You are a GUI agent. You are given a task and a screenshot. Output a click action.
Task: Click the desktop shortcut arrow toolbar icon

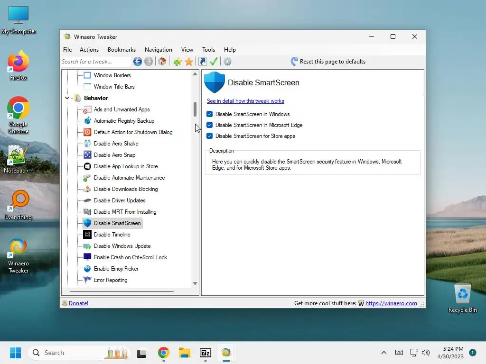point(202,62)
